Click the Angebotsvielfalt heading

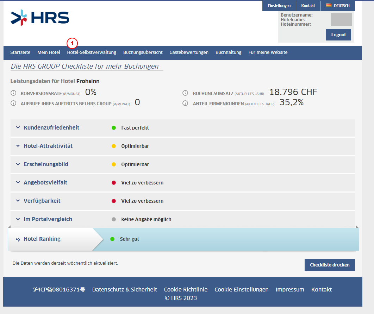tap(45, 182)
